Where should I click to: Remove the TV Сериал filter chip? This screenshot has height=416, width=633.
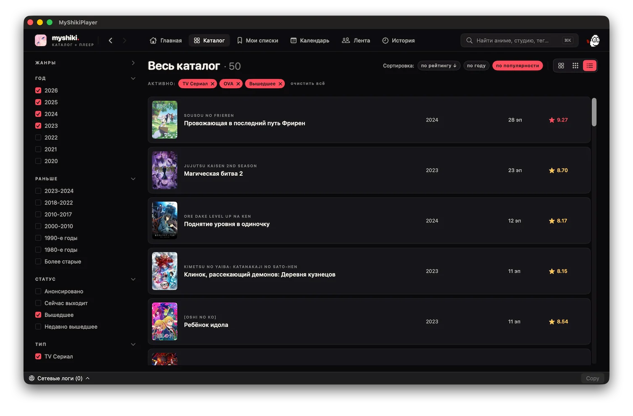click(213, 84)
